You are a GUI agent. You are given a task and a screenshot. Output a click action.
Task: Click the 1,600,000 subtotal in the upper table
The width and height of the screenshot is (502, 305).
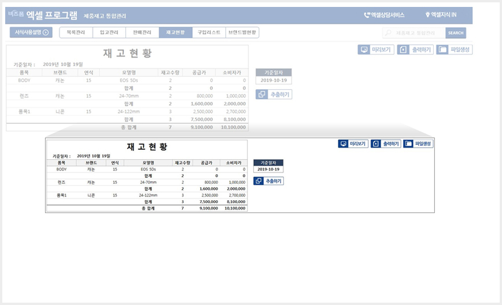202,104
